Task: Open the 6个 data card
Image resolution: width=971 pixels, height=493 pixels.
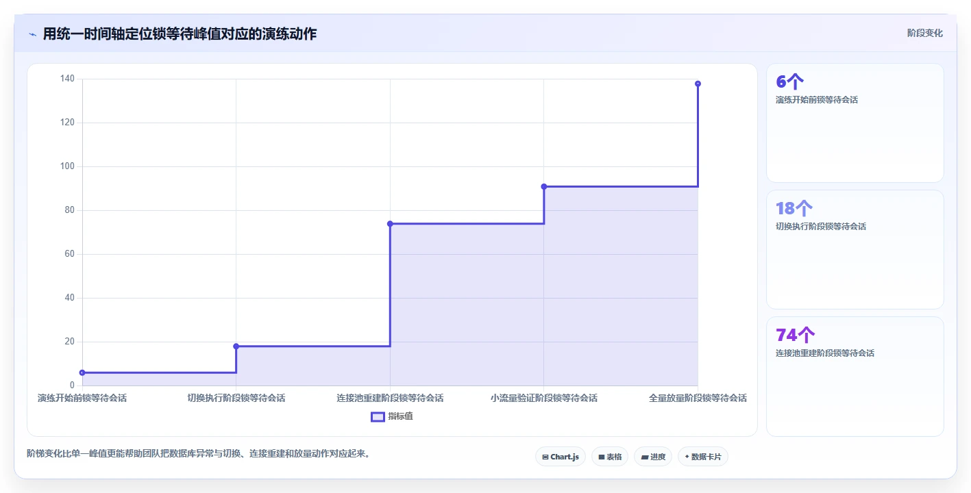Action: (x=855, y=123)
